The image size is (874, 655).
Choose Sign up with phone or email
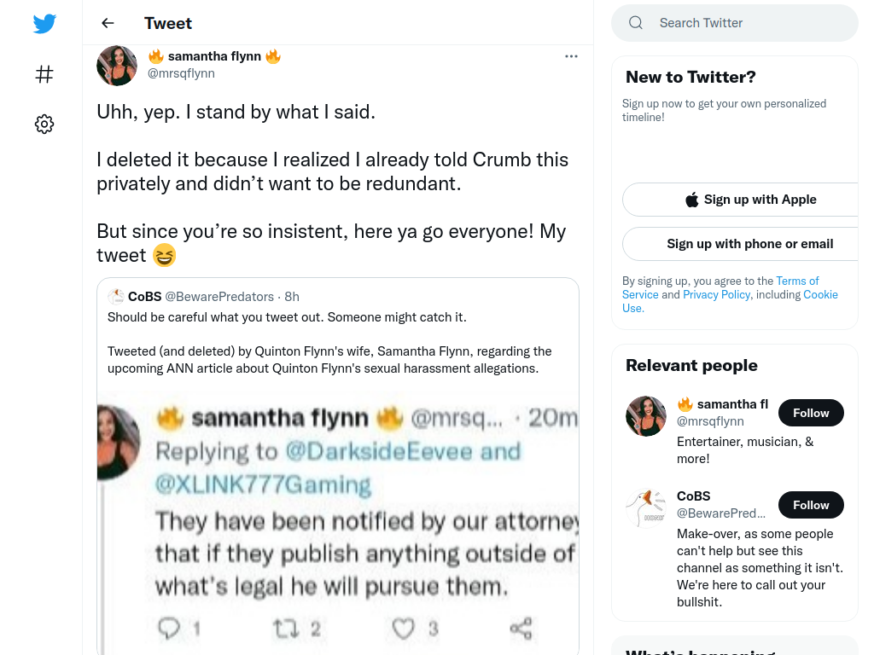pos(747,244)
